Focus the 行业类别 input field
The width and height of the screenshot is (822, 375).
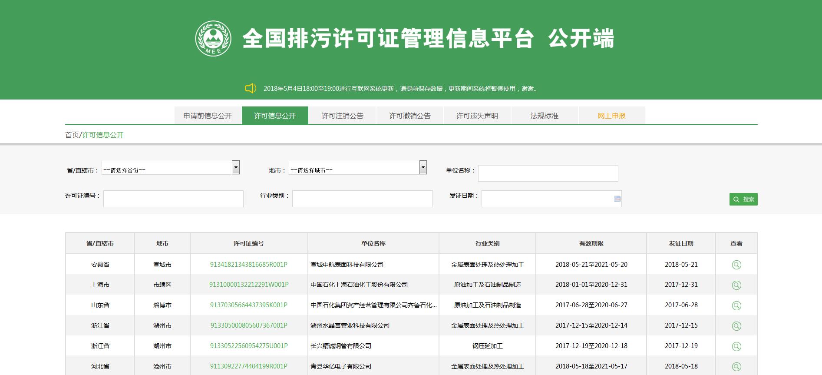click(363, 199)
